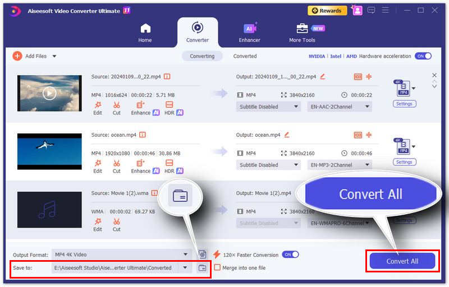Click the NVIDIA acceleration label
449x287 pixels.
point(317,56)
